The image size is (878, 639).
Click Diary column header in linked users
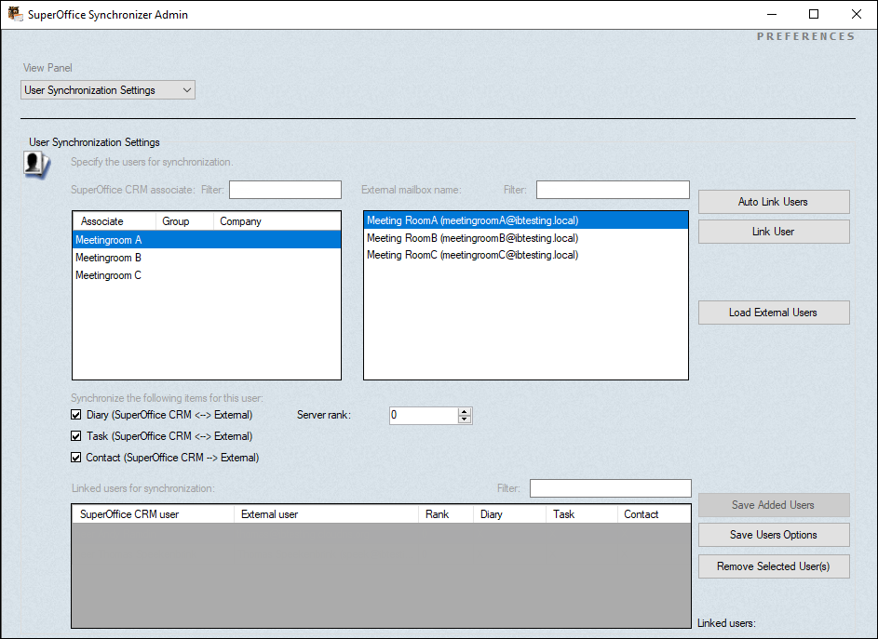coord(509,514)
